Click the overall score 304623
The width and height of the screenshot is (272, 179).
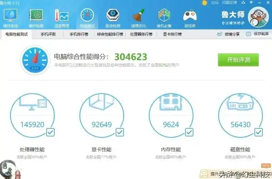(131, 57)
